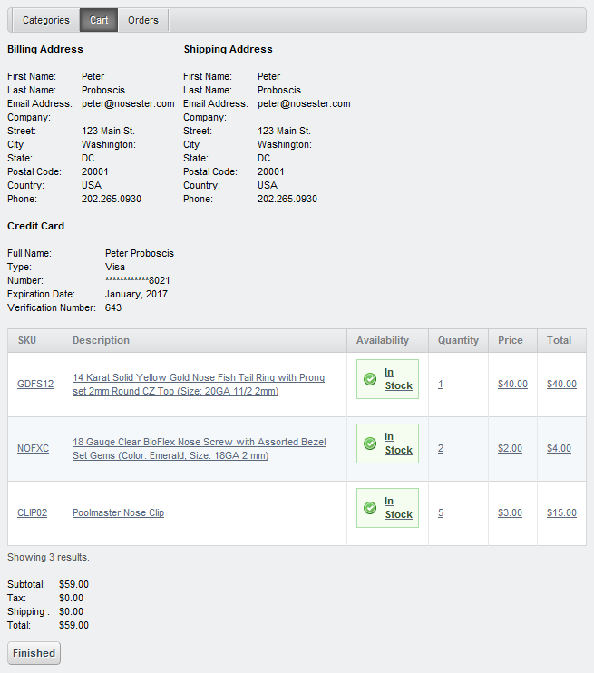594x673 pixels.
Task: Click the Description column header
Action: click(x=205, y=340)
